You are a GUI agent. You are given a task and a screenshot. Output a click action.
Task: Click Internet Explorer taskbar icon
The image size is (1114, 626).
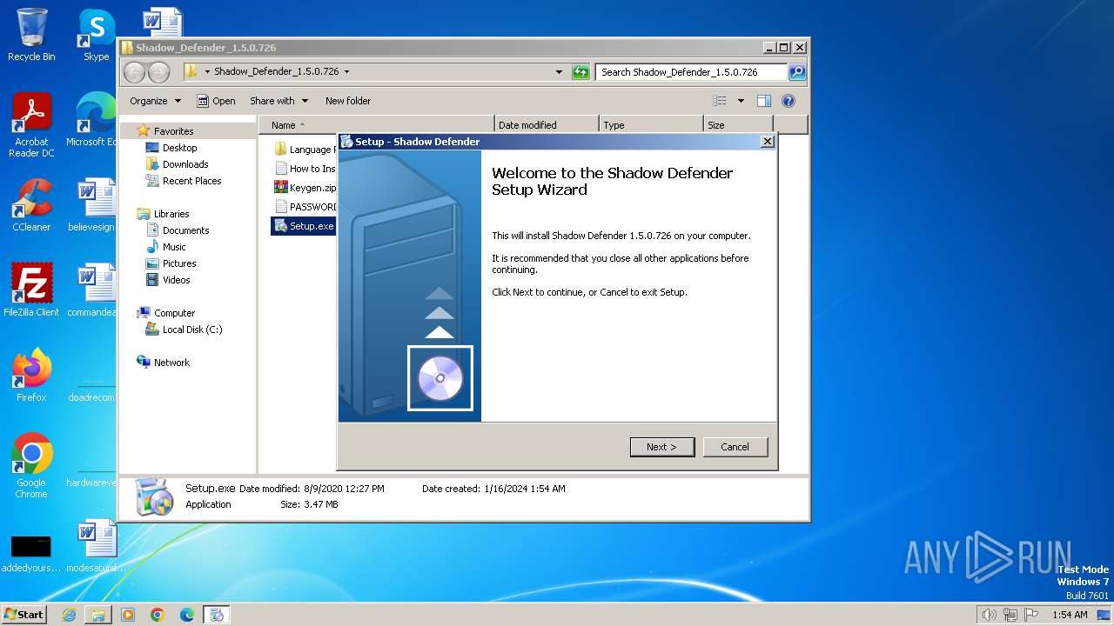coord(69,615)
